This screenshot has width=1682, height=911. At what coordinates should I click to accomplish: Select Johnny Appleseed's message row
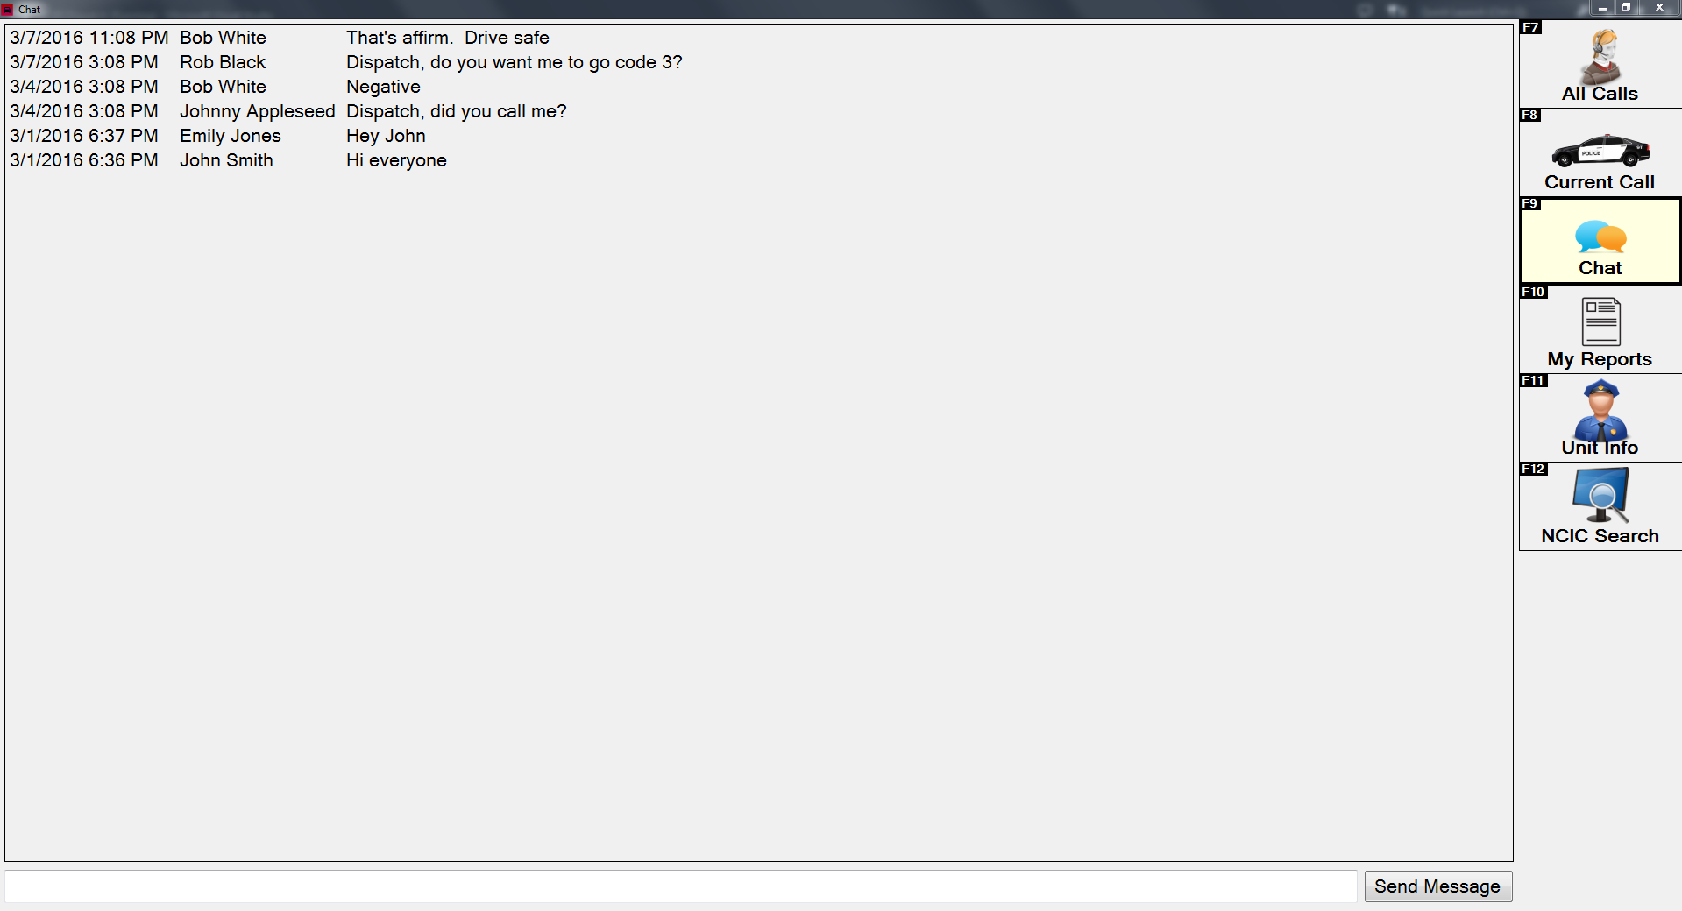tap(758, 111)
